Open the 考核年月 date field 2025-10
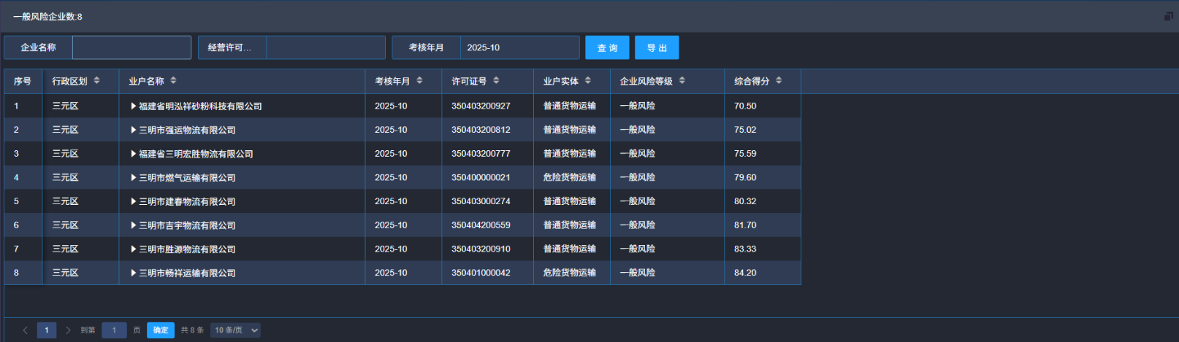 point(519,48)
